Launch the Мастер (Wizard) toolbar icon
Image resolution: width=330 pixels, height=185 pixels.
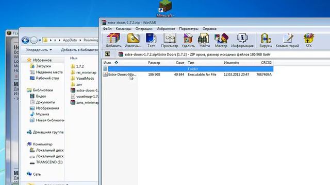point(221,40)
